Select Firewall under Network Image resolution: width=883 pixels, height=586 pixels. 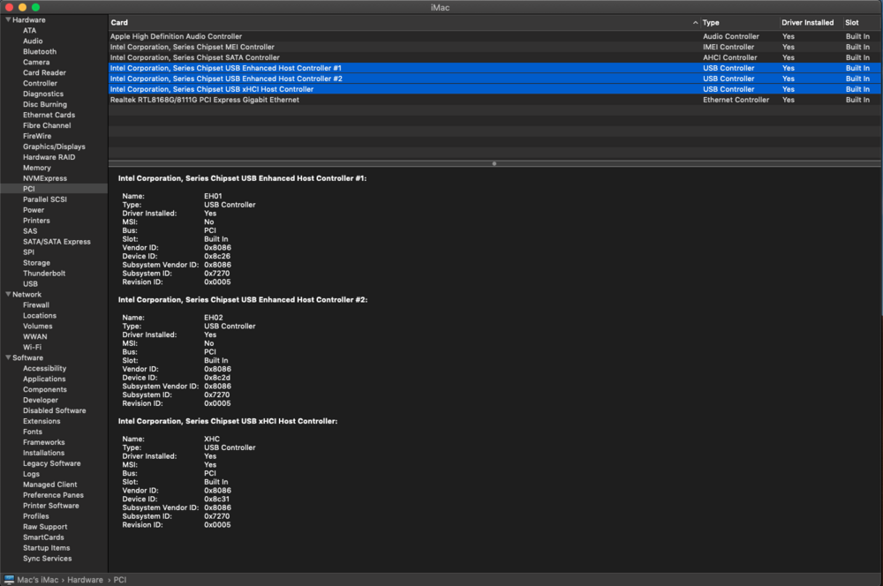tap(36, 305)
